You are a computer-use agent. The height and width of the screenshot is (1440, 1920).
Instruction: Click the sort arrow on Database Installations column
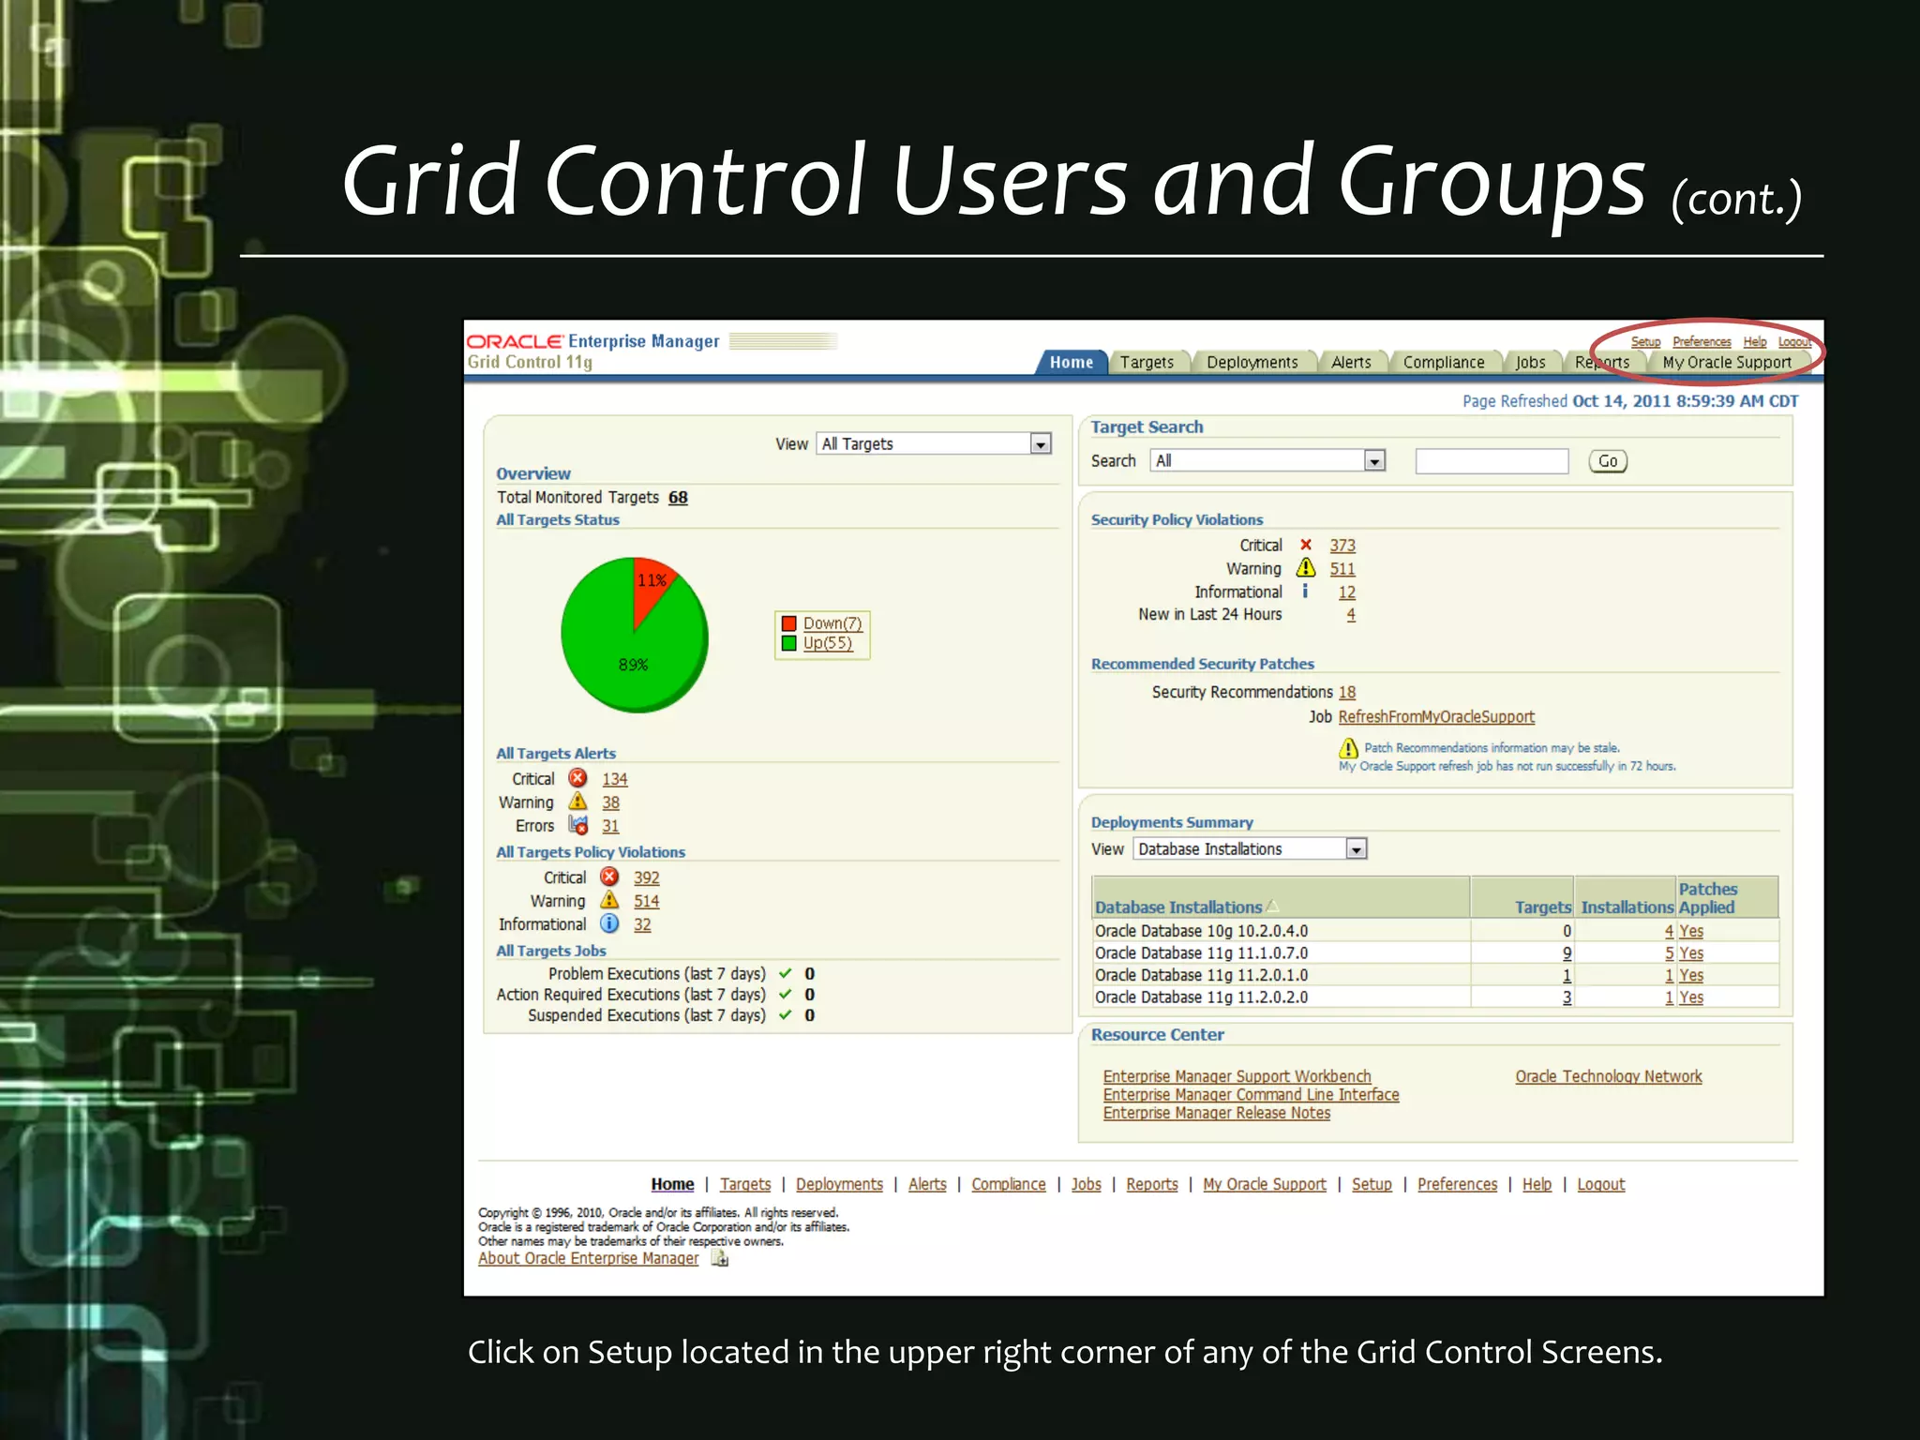pos(1272,907)
